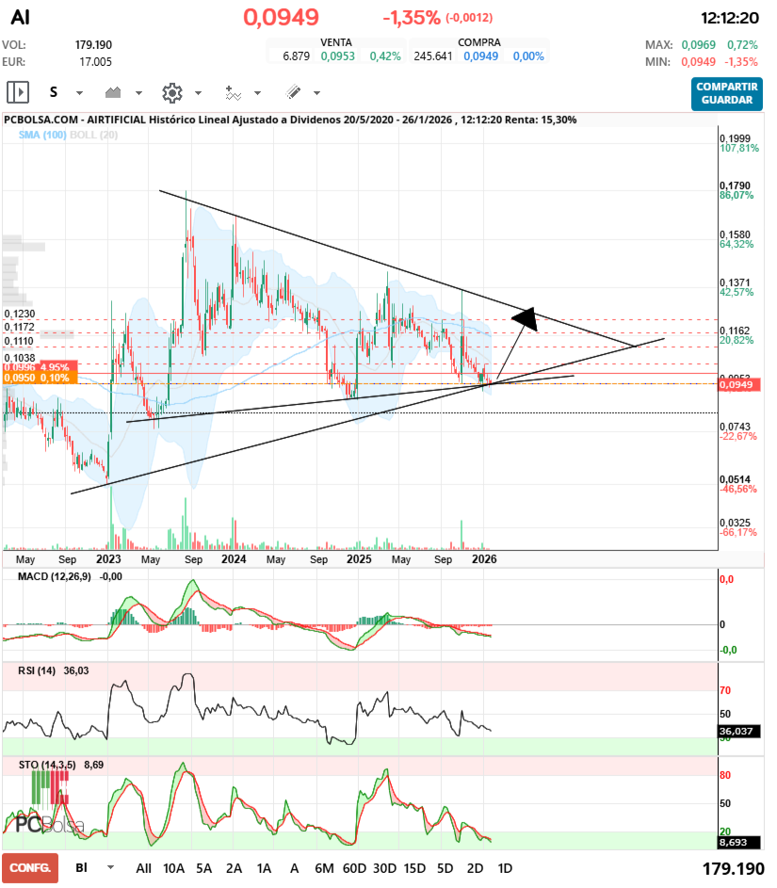Switch to the 1A timeframe tab
The image size is (777, 888).
[265, 867]
